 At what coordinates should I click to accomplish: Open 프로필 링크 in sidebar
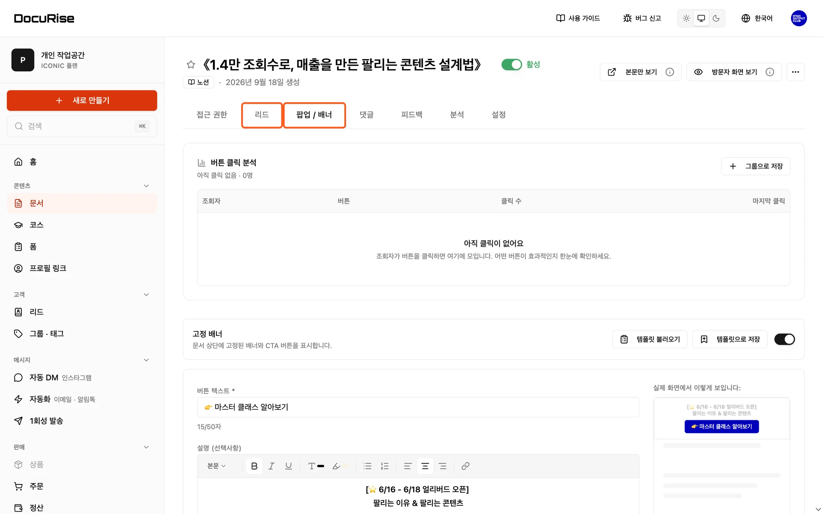[82, 269]
